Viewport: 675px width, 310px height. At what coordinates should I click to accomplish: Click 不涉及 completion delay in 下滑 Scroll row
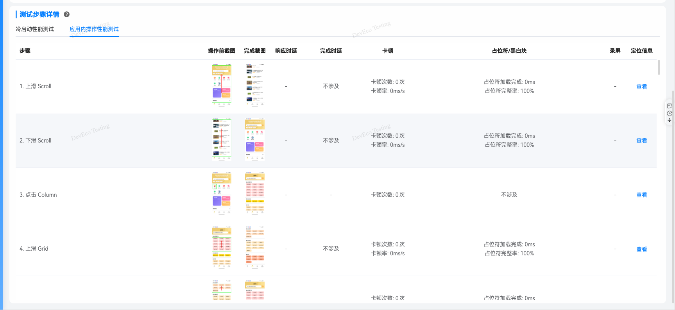click(x=331, y=141)
